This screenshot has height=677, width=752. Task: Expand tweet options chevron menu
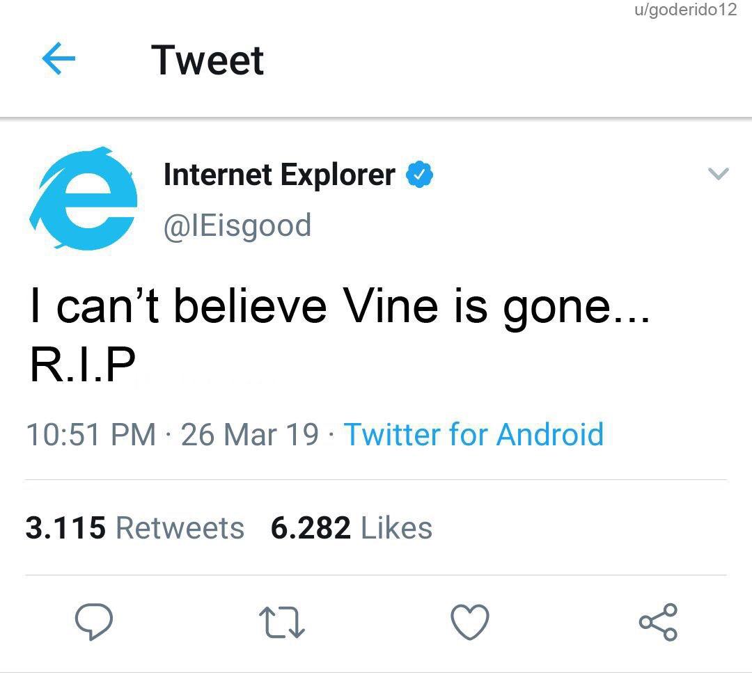point(719,173)
